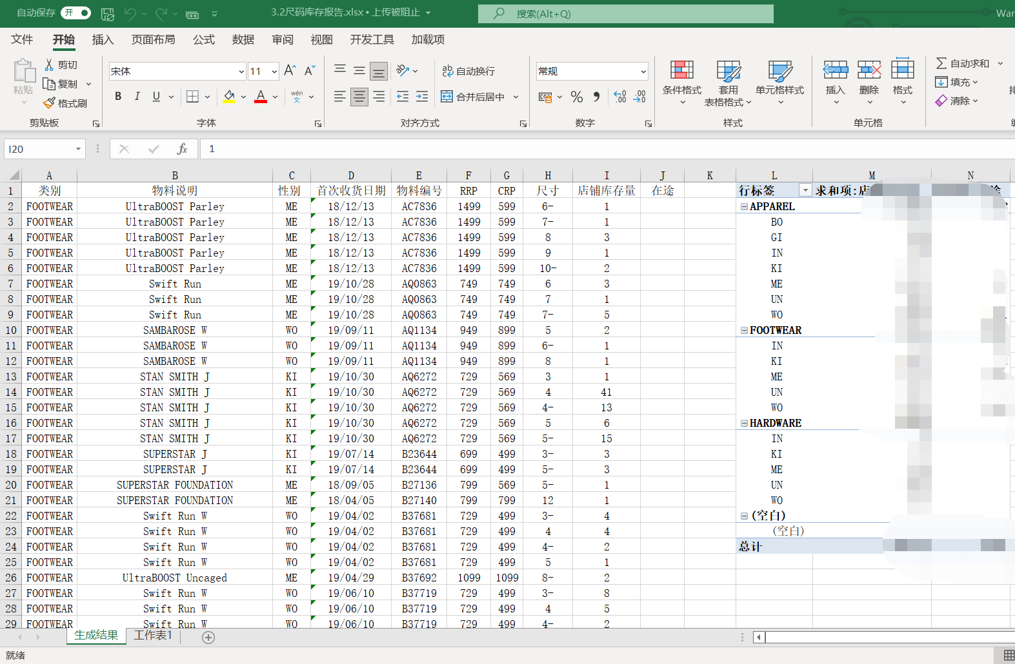Toggle center horizontal alignment
This screenshot has height=664, width=1015.
(359, 97)
